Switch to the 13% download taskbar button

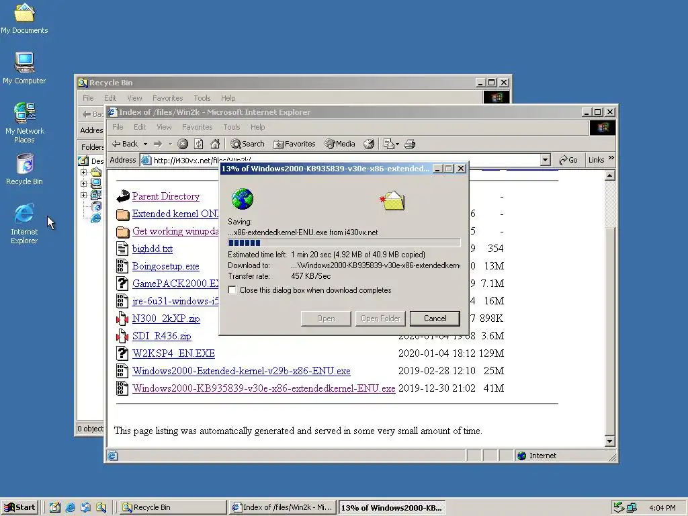click(x=392, y=507)
